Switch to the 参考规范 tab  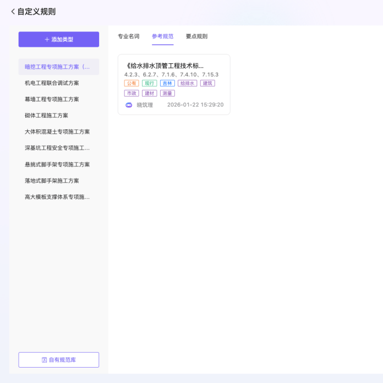163,36
